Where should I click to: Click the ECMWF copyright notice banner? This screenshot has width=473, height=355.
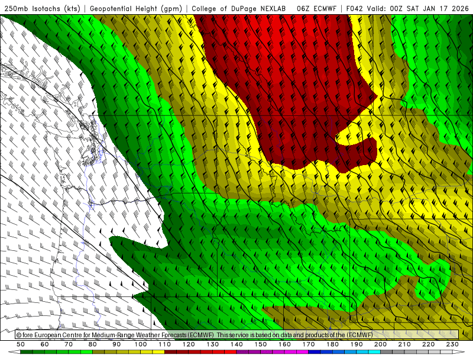[x=237, y=334]
